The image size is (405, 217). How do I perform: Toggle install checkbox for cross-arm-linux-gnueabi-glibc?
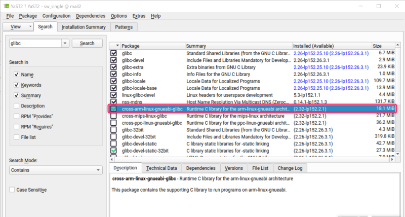(x=113, y=109)
